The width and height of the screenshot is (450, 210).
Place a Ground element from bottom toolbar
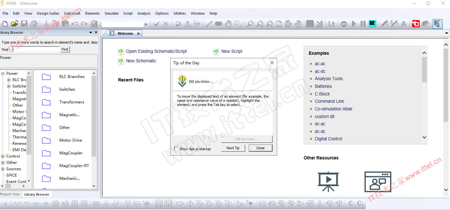[5, 203]
